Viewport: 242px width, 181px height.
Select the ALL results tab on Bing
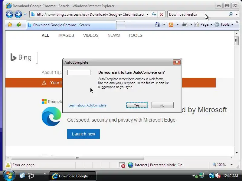(x=45, y=35)
